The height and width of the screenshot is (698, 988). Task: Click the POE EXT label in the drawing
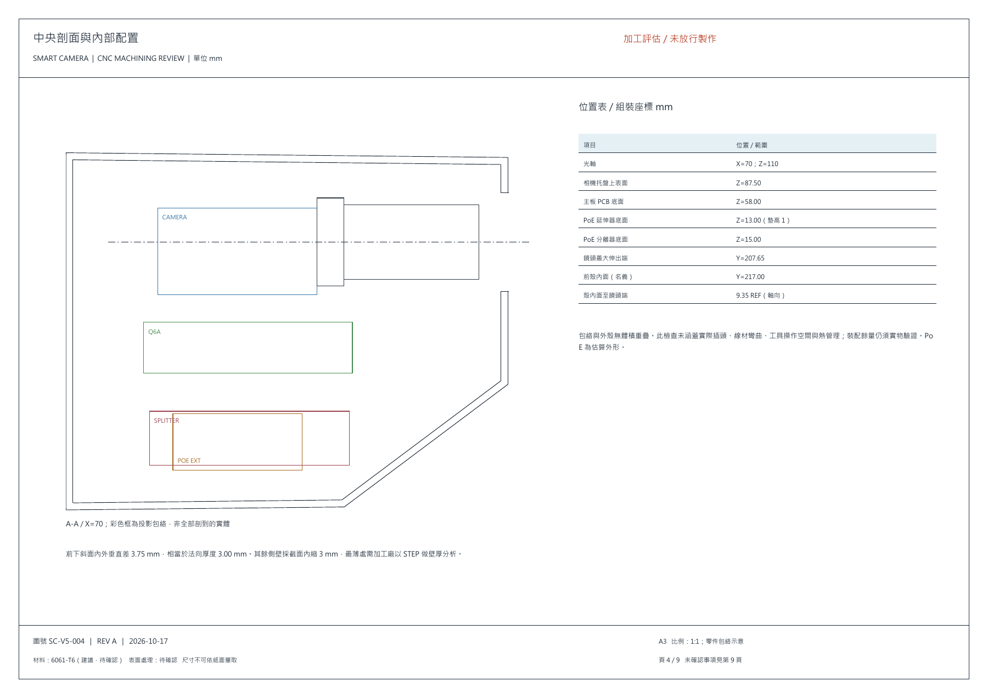click(189, 461)
